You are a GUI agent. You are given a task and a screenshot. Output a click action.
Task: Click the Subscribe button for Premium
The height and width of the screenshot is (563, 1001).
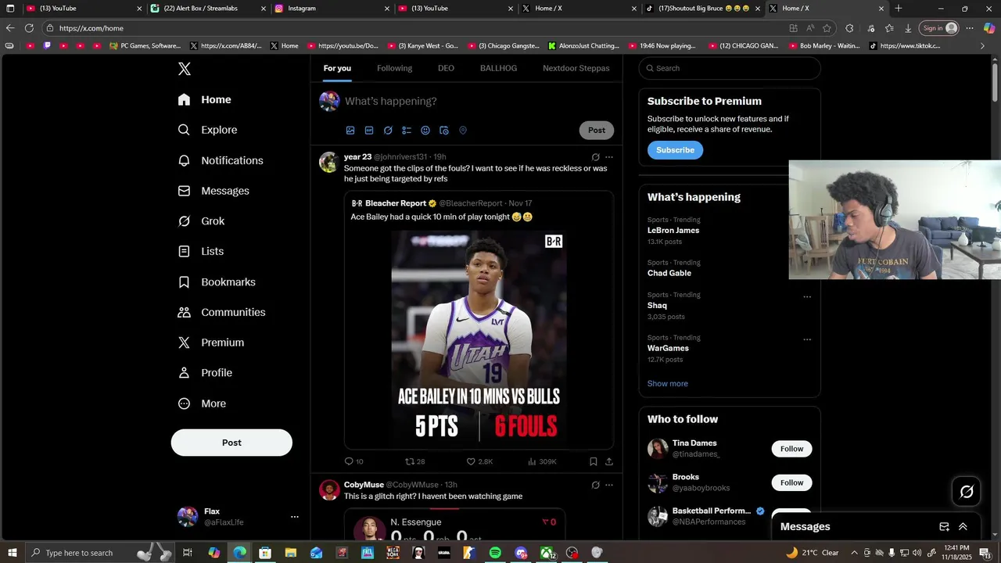pyautogui.click(x=675, y=150)
